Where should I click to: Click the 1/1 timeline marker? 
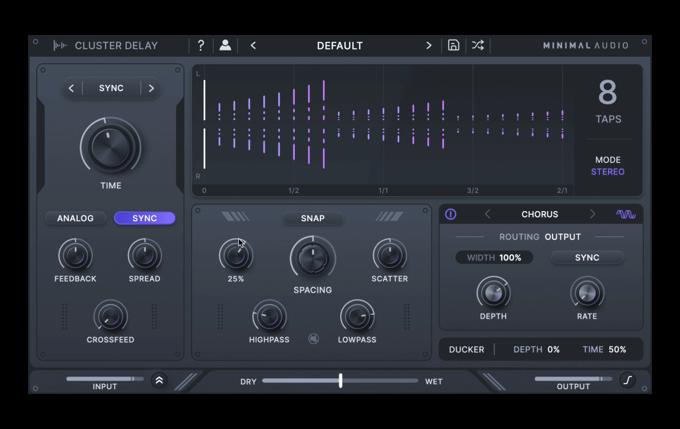coord(383,190)
